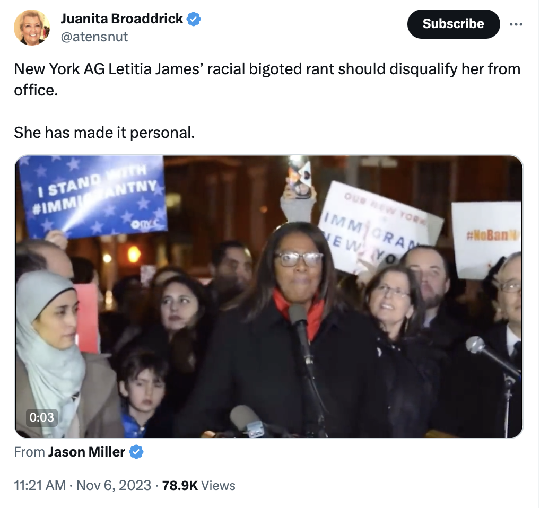Screen dimensions: 540x508
Task: Click the blue 'I Stand With' sign in video
Action: (x=93, y=196)
